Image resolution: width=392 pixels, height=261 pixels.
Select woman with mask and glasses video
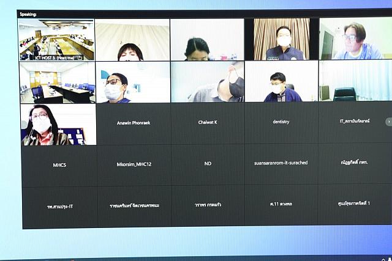(x=58, y=125)
